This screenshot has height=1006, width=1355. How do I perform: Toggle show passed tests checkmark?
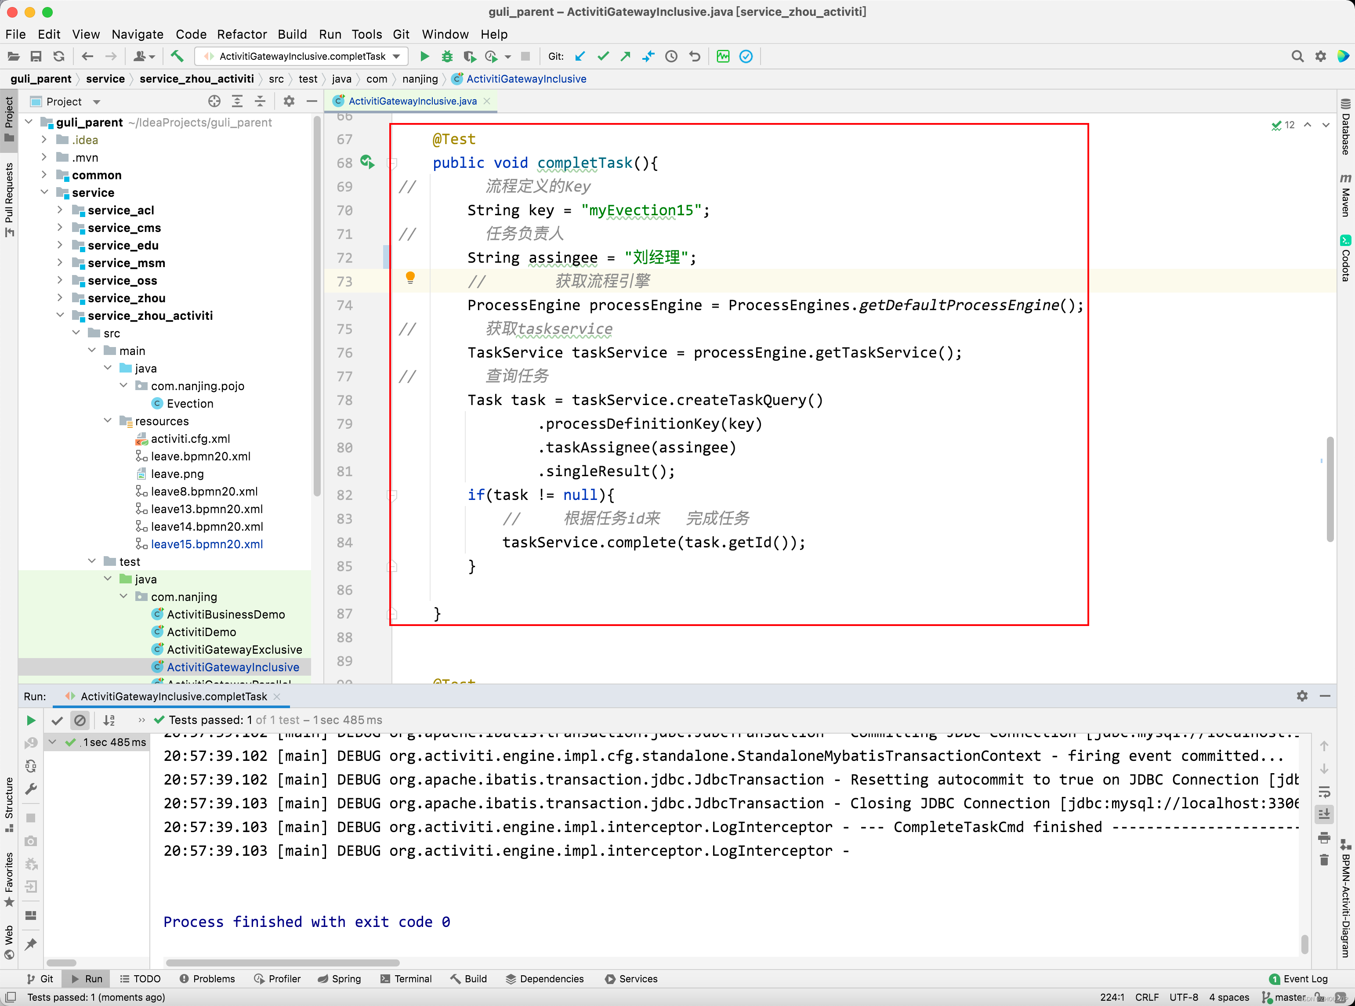tap(57, 720)
